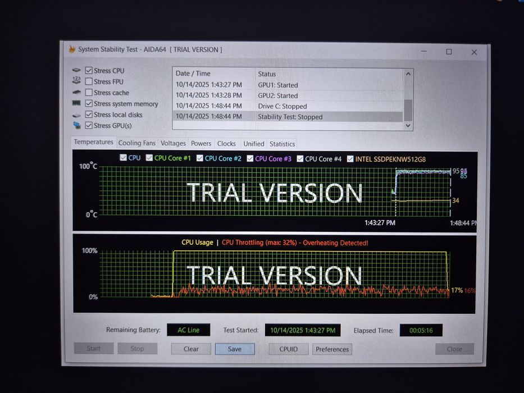Click the disk drive icon beside Stress local disks

click(76, 115)
